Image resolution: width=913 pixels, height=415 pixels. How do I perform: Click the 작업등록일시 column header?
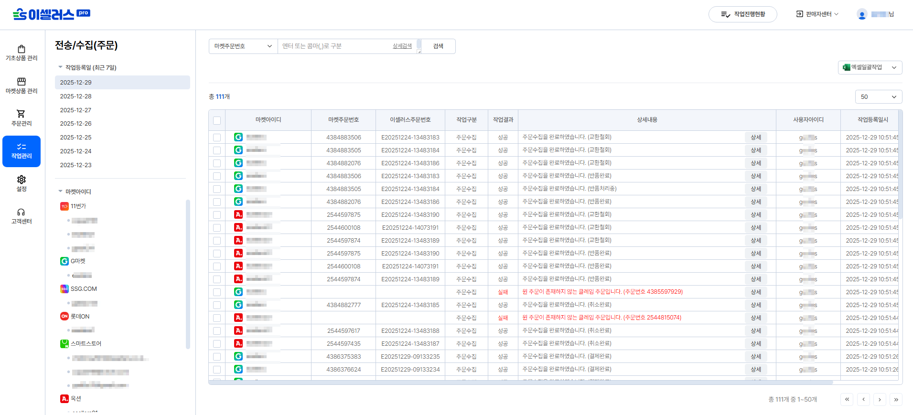[x=872, y=120]
